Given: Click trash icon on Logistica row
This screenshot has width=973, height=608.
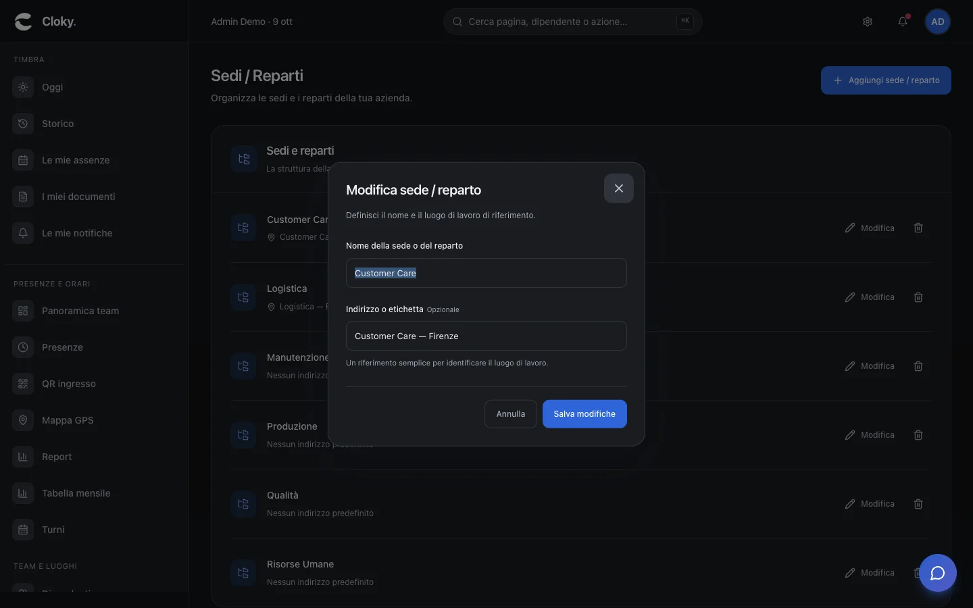Looking at the screenshot, I should pyautogui.click(x=918, y=297).
